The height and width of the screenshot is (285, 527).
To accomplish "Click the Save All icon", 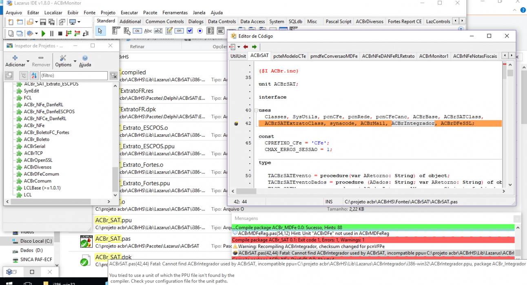I will pyautogui.click(x=51, y=22).
